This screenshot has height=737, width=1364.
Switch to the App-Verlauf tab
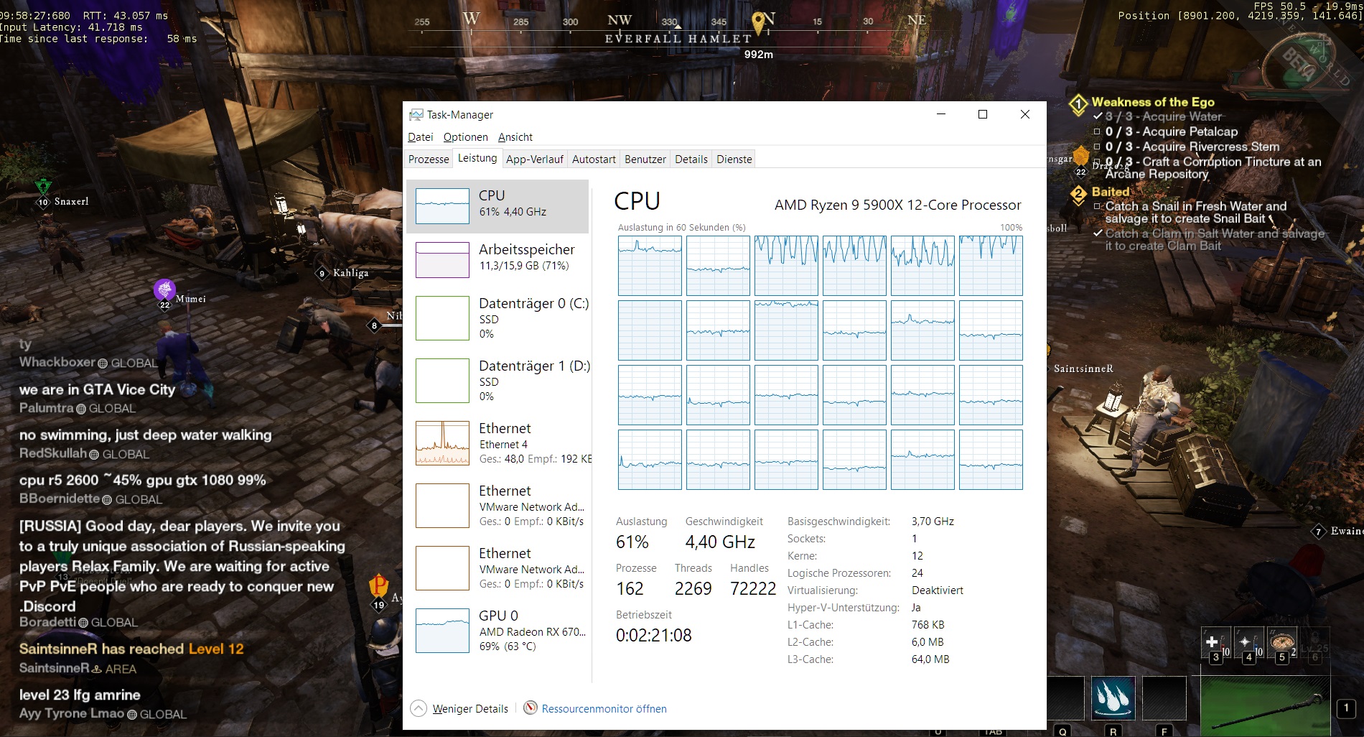coord(535,159)
